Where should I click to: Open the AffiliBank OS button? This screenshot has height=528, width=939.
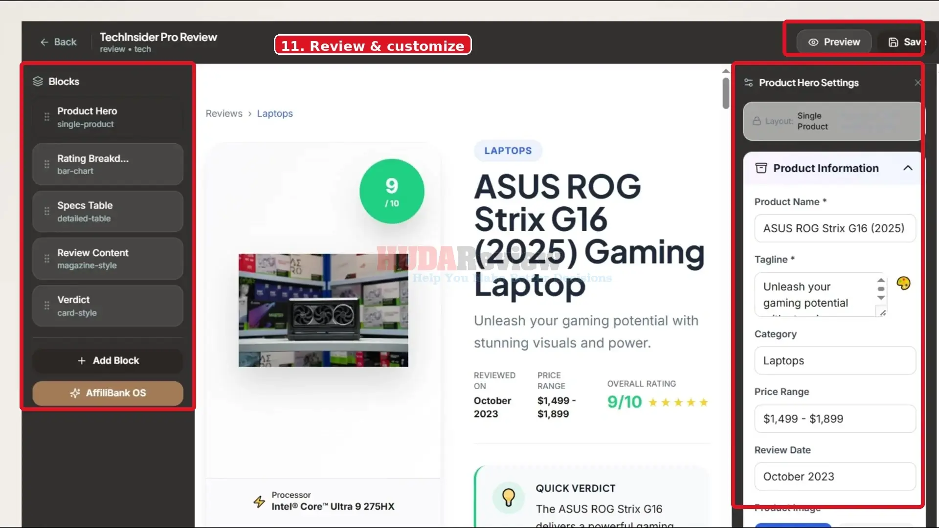pos(108,393)
